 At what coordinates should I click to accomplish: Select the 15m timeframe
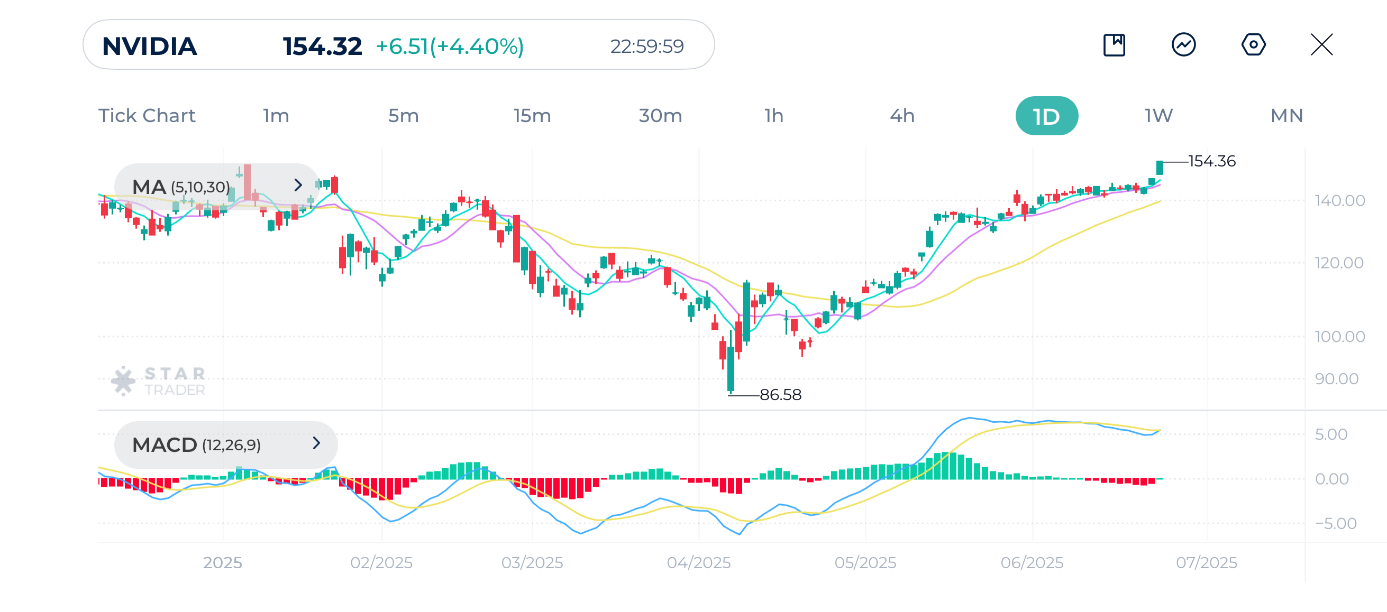(532, 116)
